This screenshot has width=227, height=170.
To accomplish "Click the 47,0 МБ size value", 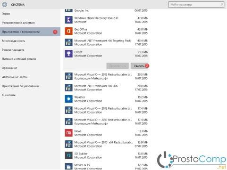I will 143,18.
